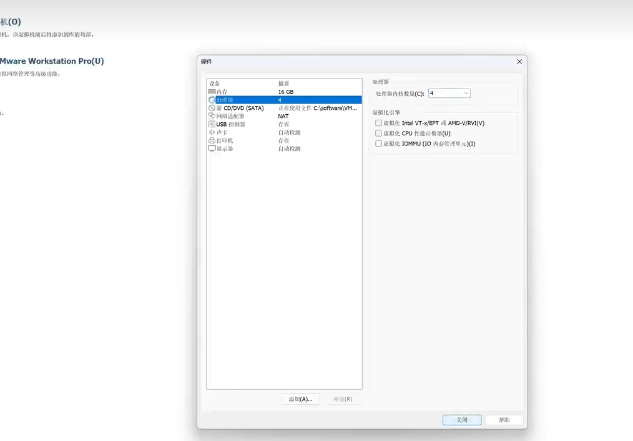
Task: Select the USB 控制器 row
Action: [284, 124]
